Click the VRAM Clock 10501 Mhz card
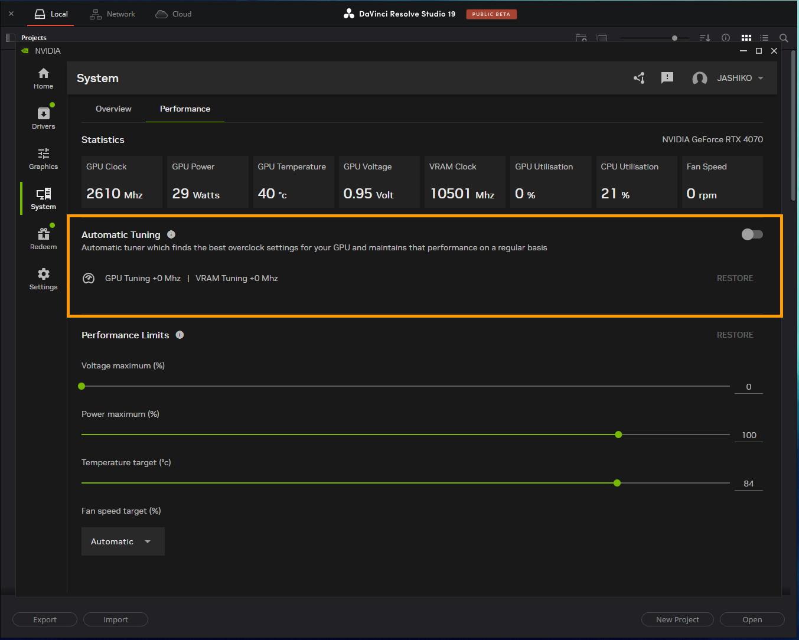The width and height of the screenshot is (799, 640). (x=465, y=182)
